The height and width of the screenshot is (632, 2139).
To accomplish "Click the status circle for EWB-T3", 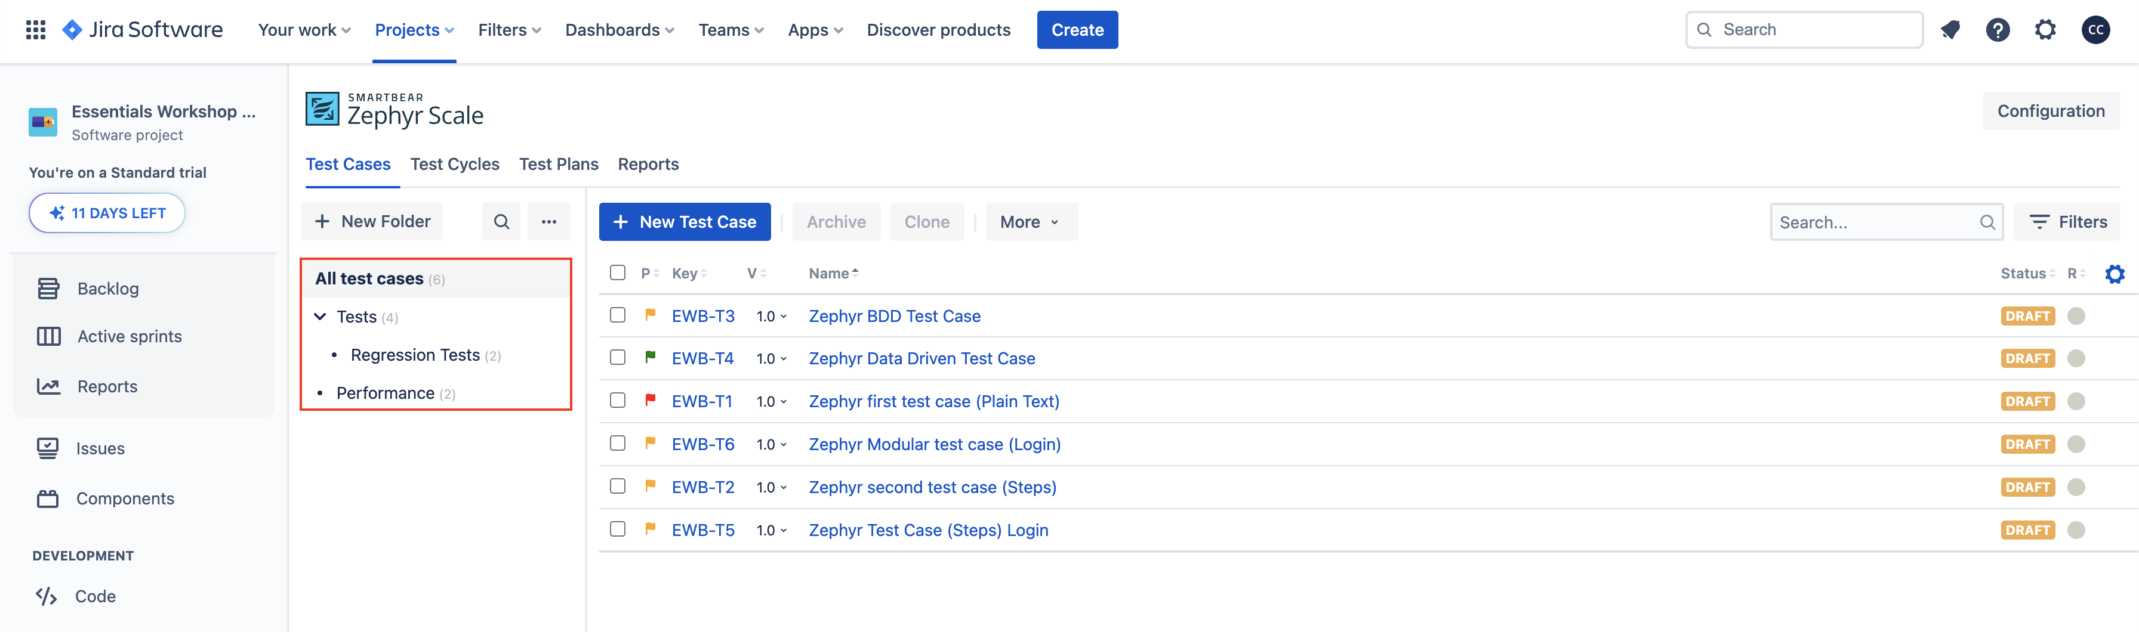I will tap(2076, 316).
